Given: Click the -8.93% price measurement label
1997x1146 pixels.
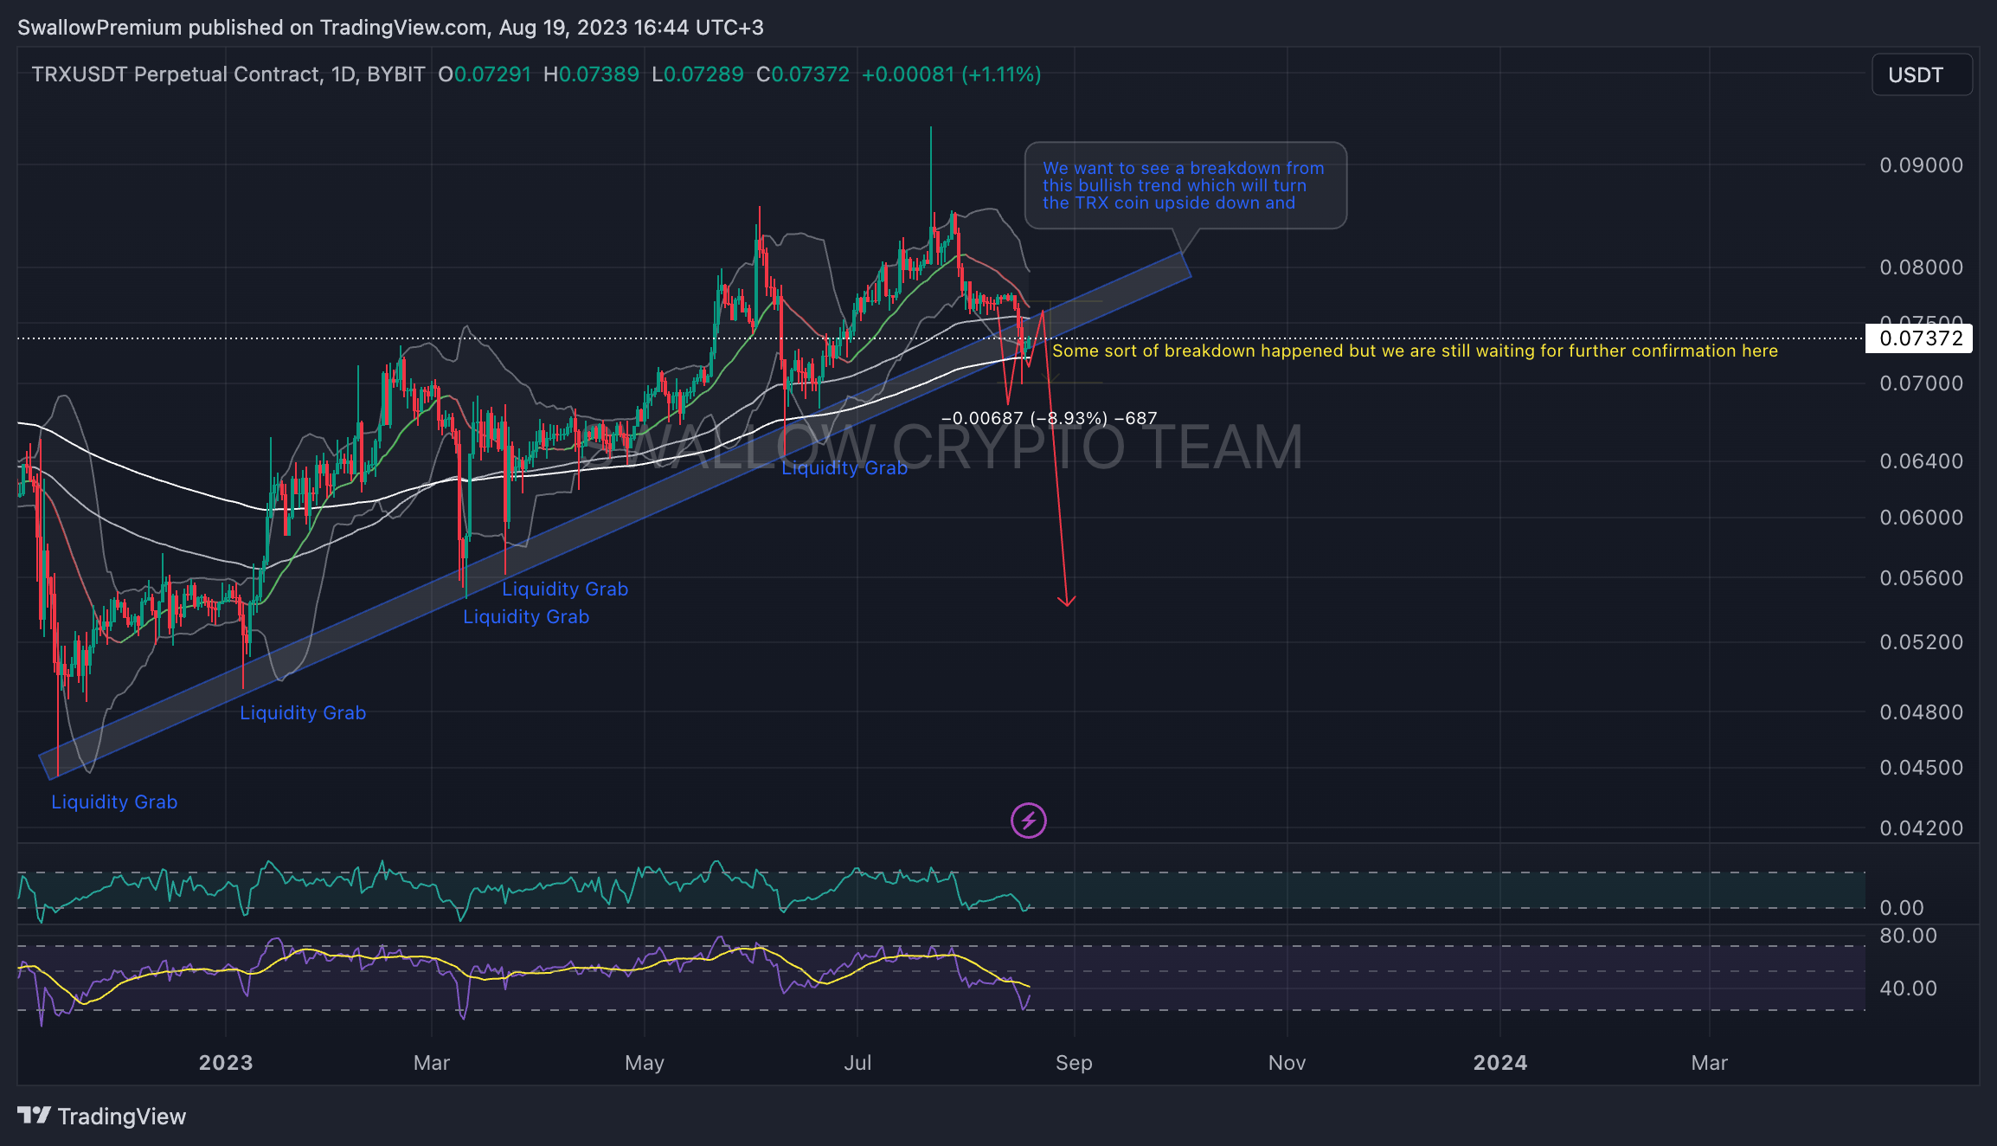Looking at the screenshot, I should click(1049, 418).
